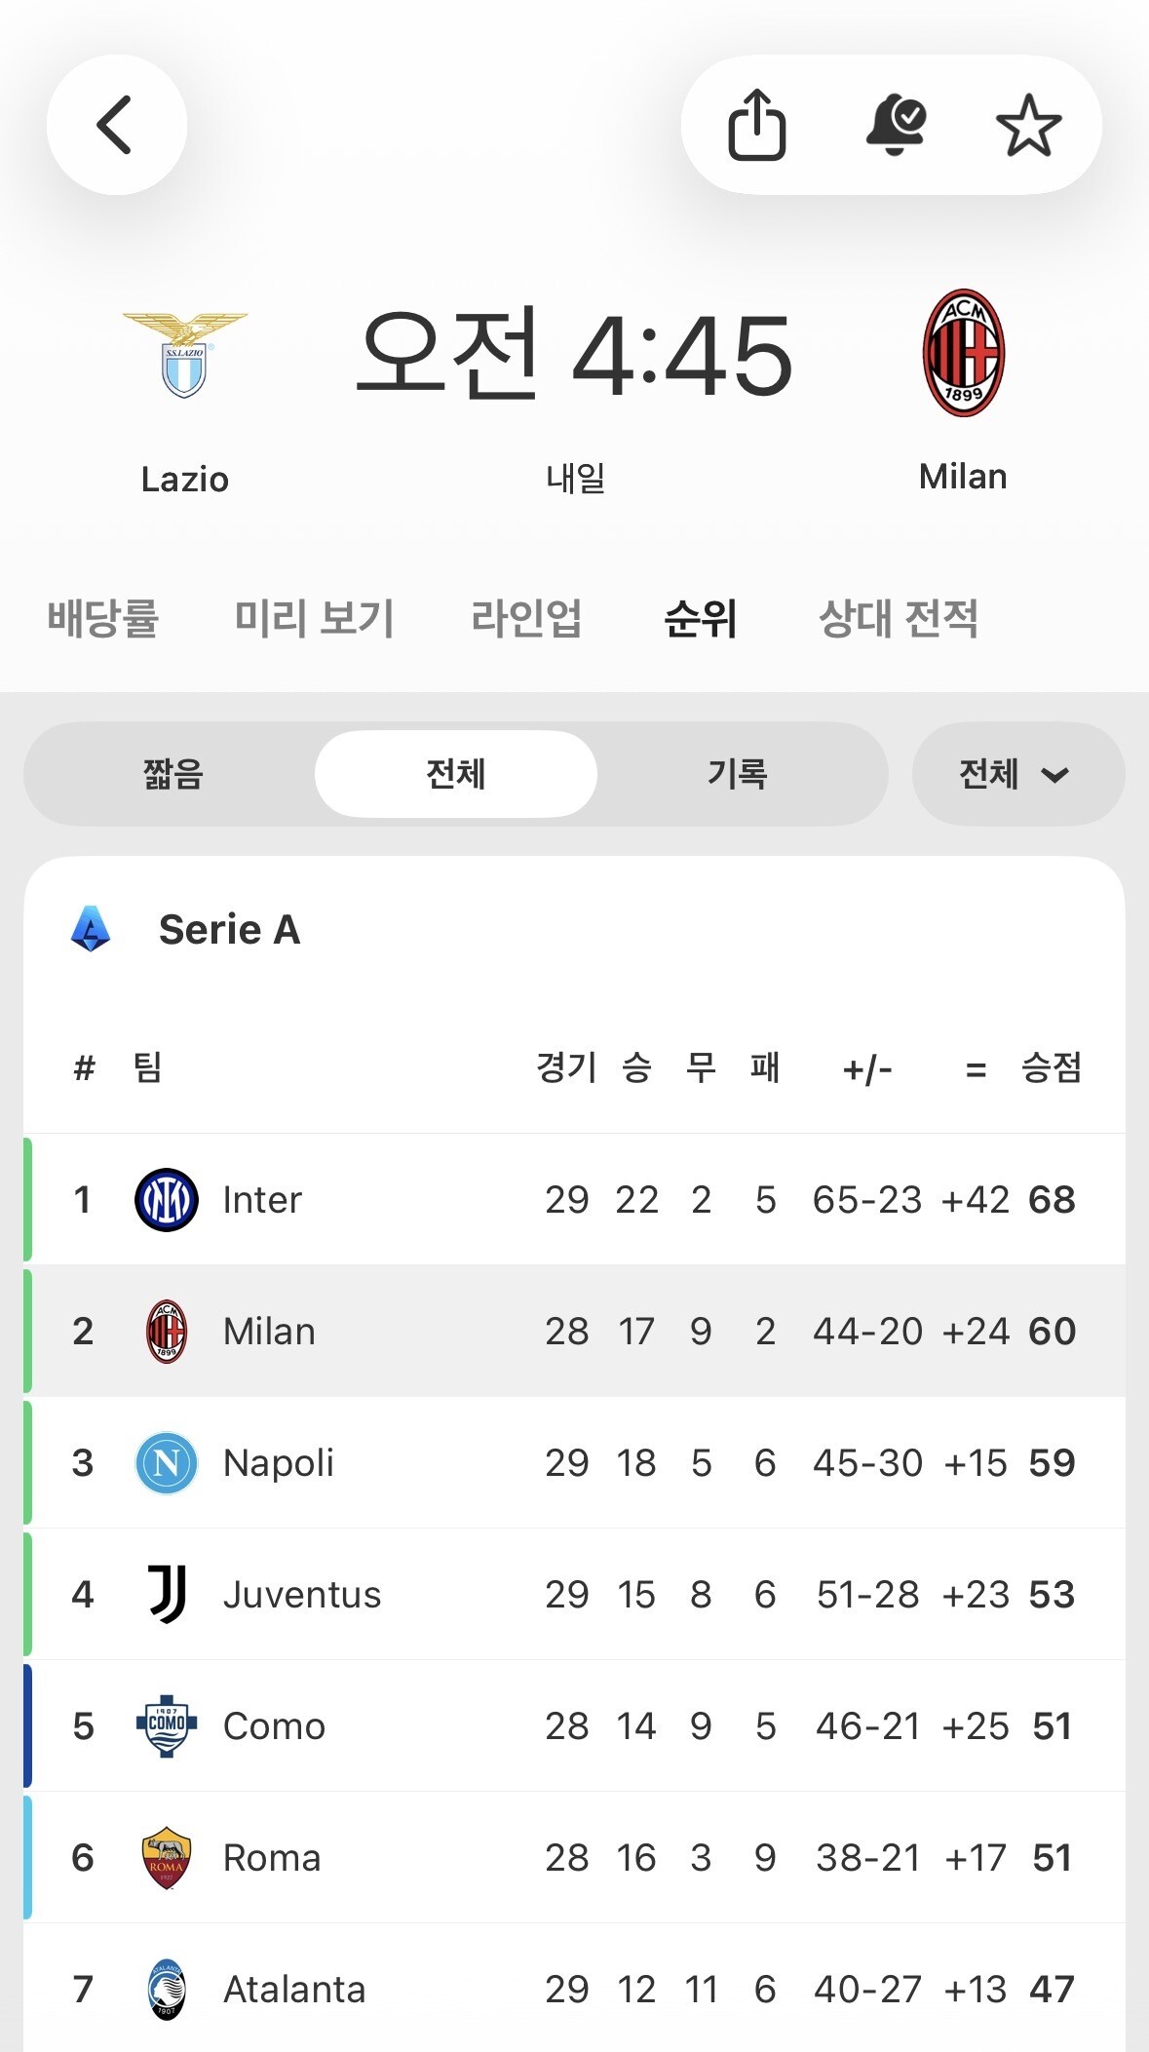Select the 기록 segment option

pos(738,774)
